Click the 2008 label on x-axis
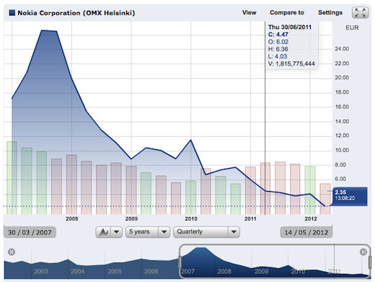Screen dimensions: 375x282 click(x=72, y=219)
